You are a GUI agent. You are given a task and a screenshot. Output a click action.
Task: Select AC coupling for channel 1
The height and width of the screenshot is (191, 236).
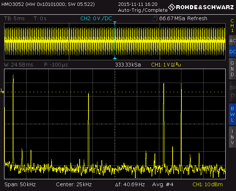click(232, 41)
